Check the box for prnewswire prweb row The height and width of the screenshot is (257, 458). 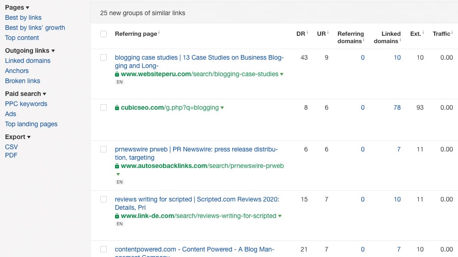pos(104,149)
